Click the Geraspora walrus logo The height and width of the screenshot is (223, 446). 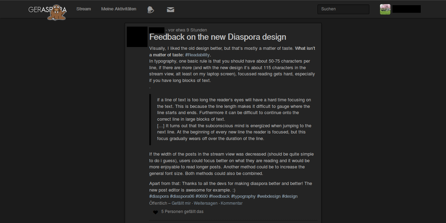coord(56,12)
